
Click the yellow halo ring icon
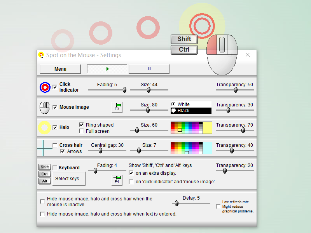click(44, 128)
